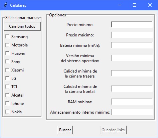Select the Sony brand checkbox
The image size is (158, 138).
(x=7, y=61)
